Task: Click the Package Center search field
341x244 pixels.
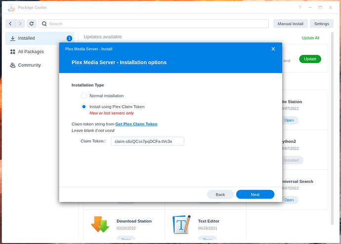Action: pos(154,24)
